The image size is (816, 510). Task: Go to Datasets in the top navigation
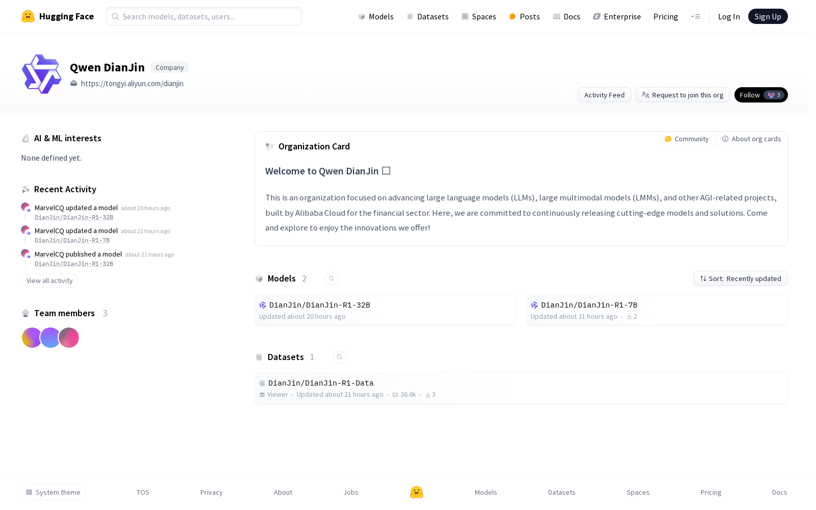427,16
